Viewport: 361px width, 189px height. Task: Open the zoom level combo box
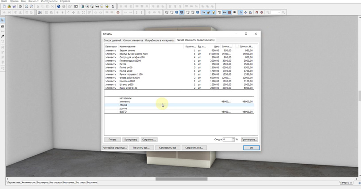[x=276, y=12]
